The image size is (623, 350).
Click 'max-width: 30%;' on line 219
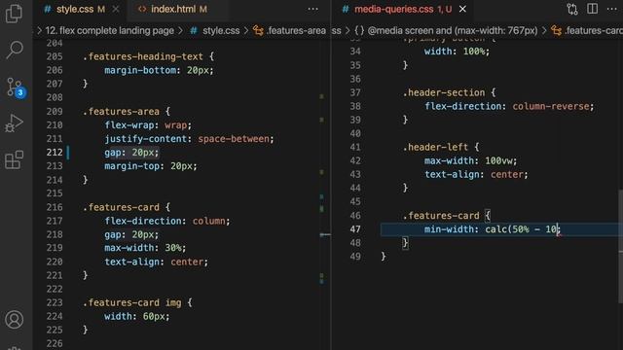[x=145, y=248]
